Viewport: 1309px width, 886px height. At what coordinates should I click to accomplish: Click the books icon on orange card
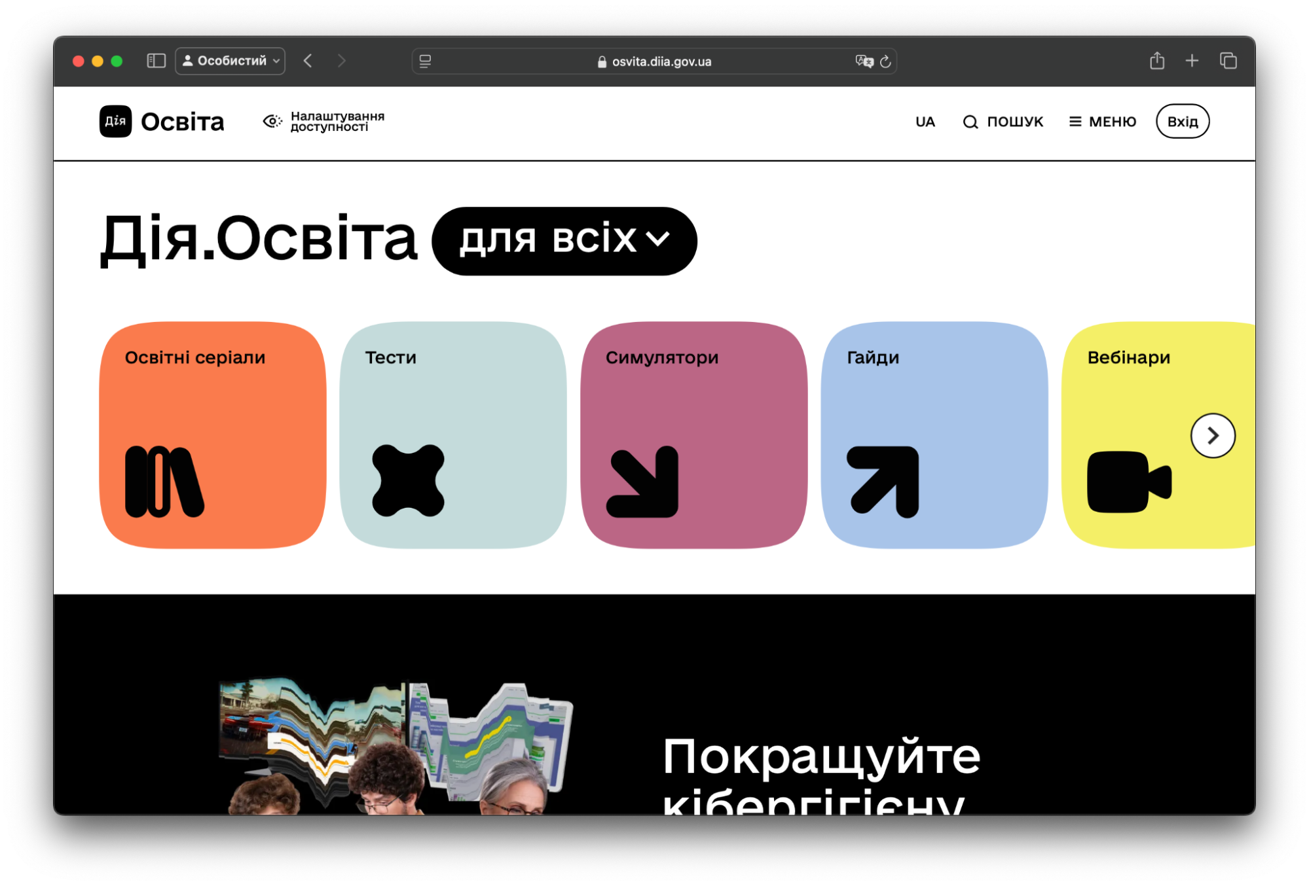coord(164,482)
